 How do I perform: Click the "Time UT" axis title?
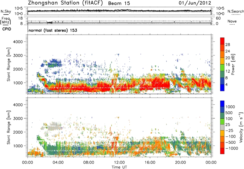[119, 167]
